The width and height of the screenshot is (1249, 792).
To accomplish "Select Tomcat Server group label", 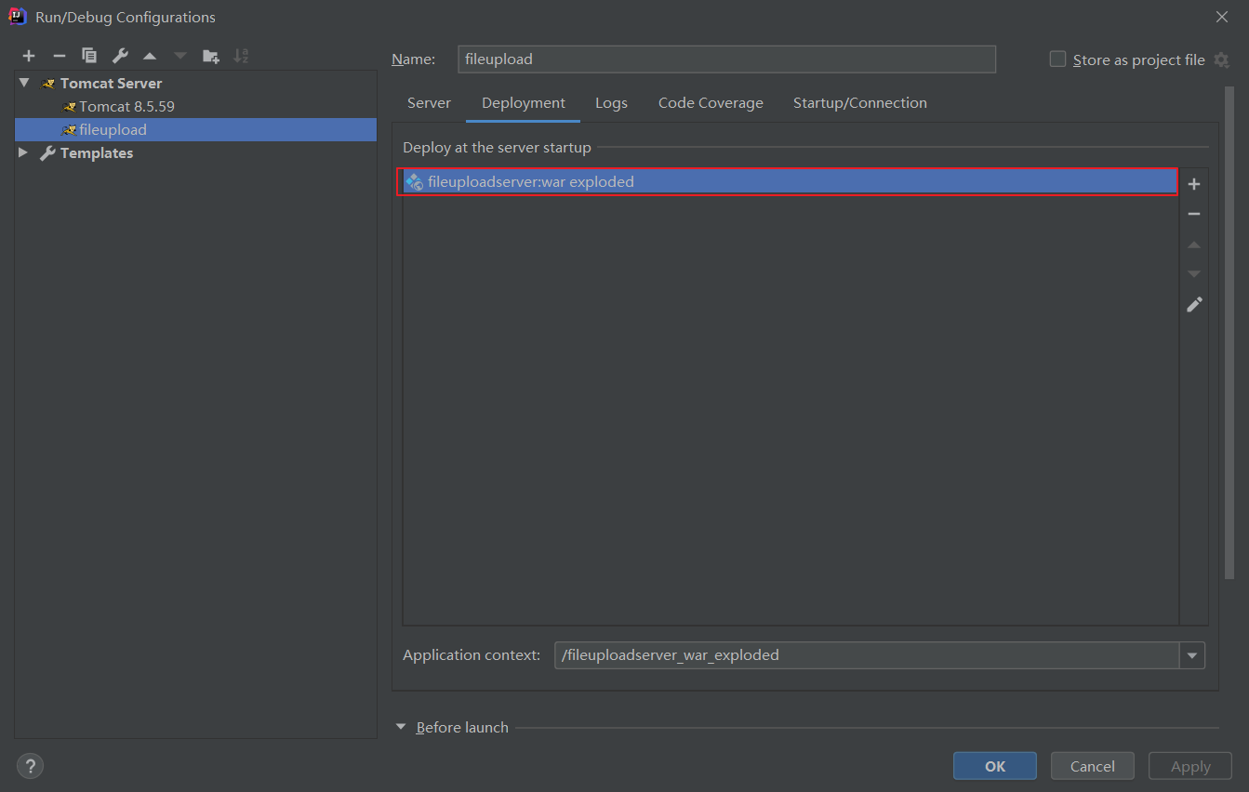I will 112,83.
